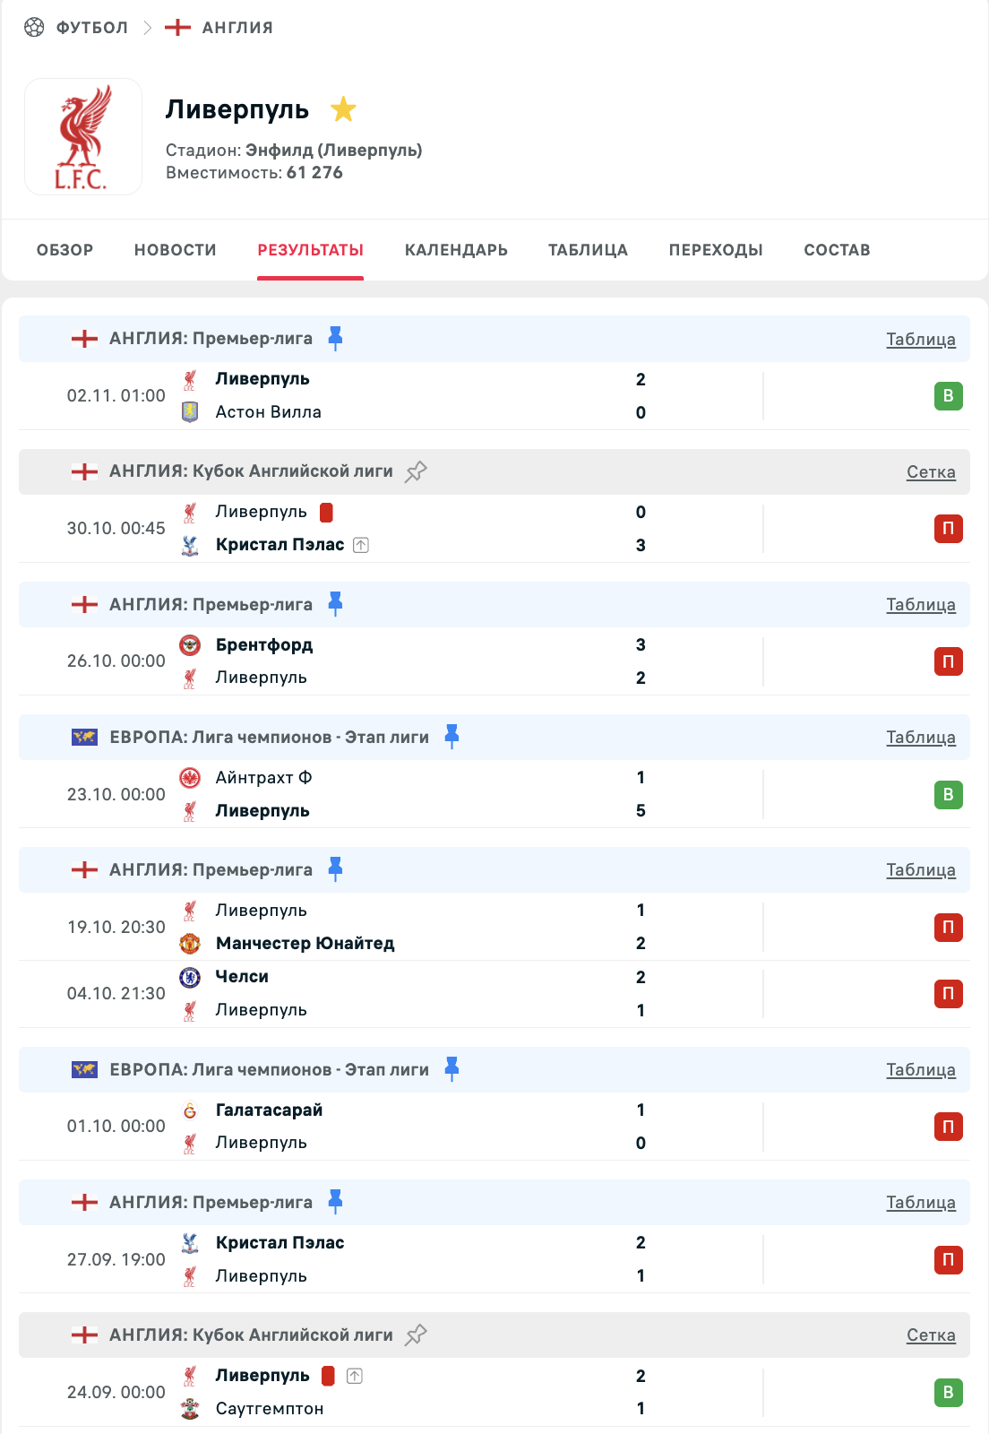This screenshot has height=1434, width=989.
Task: Click the green В result badge for Астон Вилла match
Action: click(948, 396)
